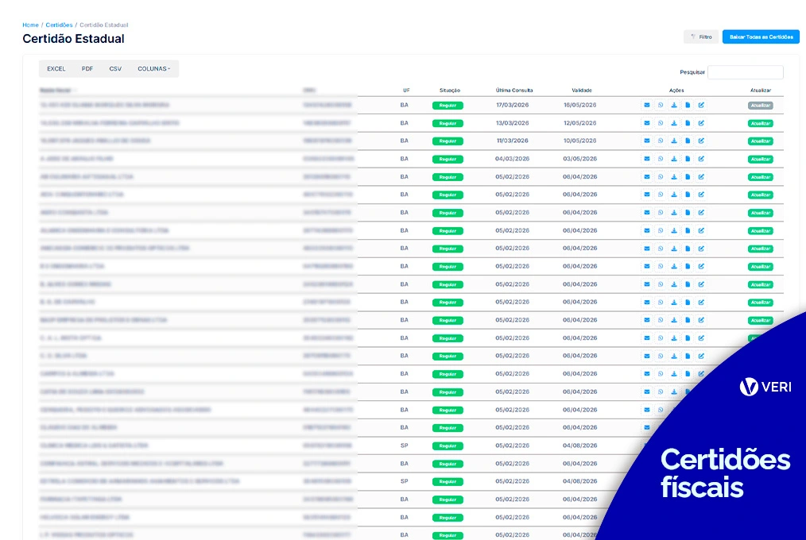Open the document view icon on the third row

[687, 141]
